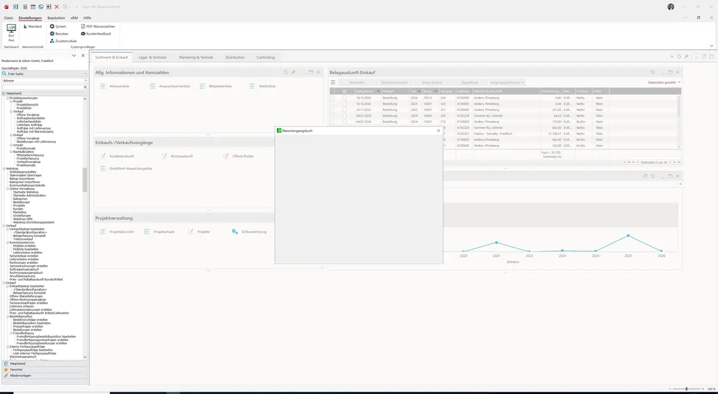The width and height of the screenshot is (718, 394).
Task: Click the calculator icon in the quick access toolbar
Action: click(25, 7)
